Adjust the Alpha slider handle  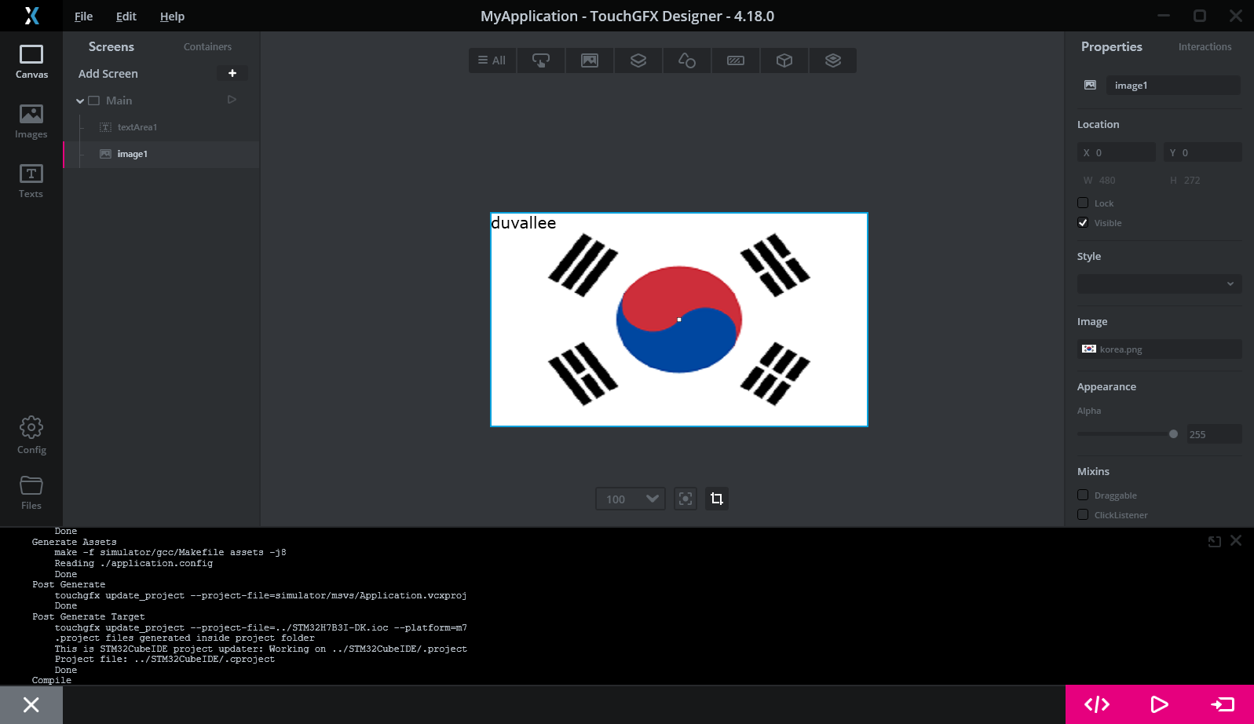pyautogui.click(x=1173, y=433)
